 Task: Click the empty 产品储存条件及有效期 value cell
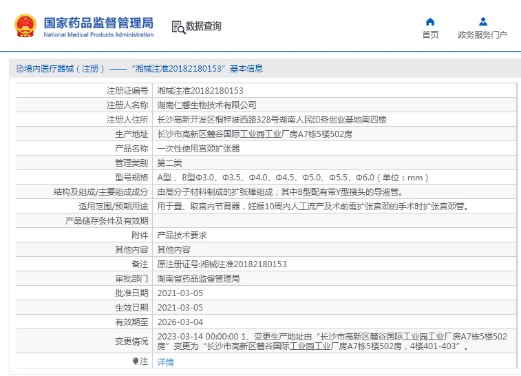click(334, 221)
